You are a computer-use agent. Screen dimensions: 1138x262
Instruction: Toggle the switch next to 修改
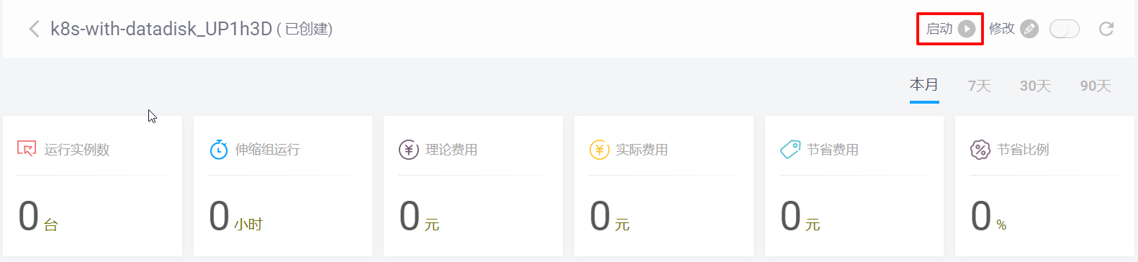(1065, 29)
